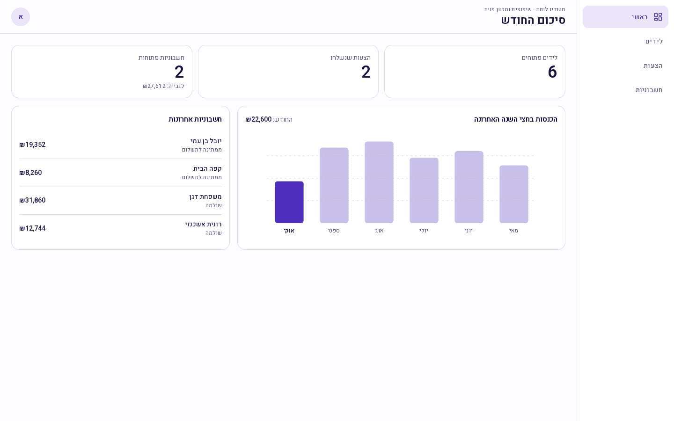
Task: Open the חשבוניות sidebar section
Action: [625, 90]
